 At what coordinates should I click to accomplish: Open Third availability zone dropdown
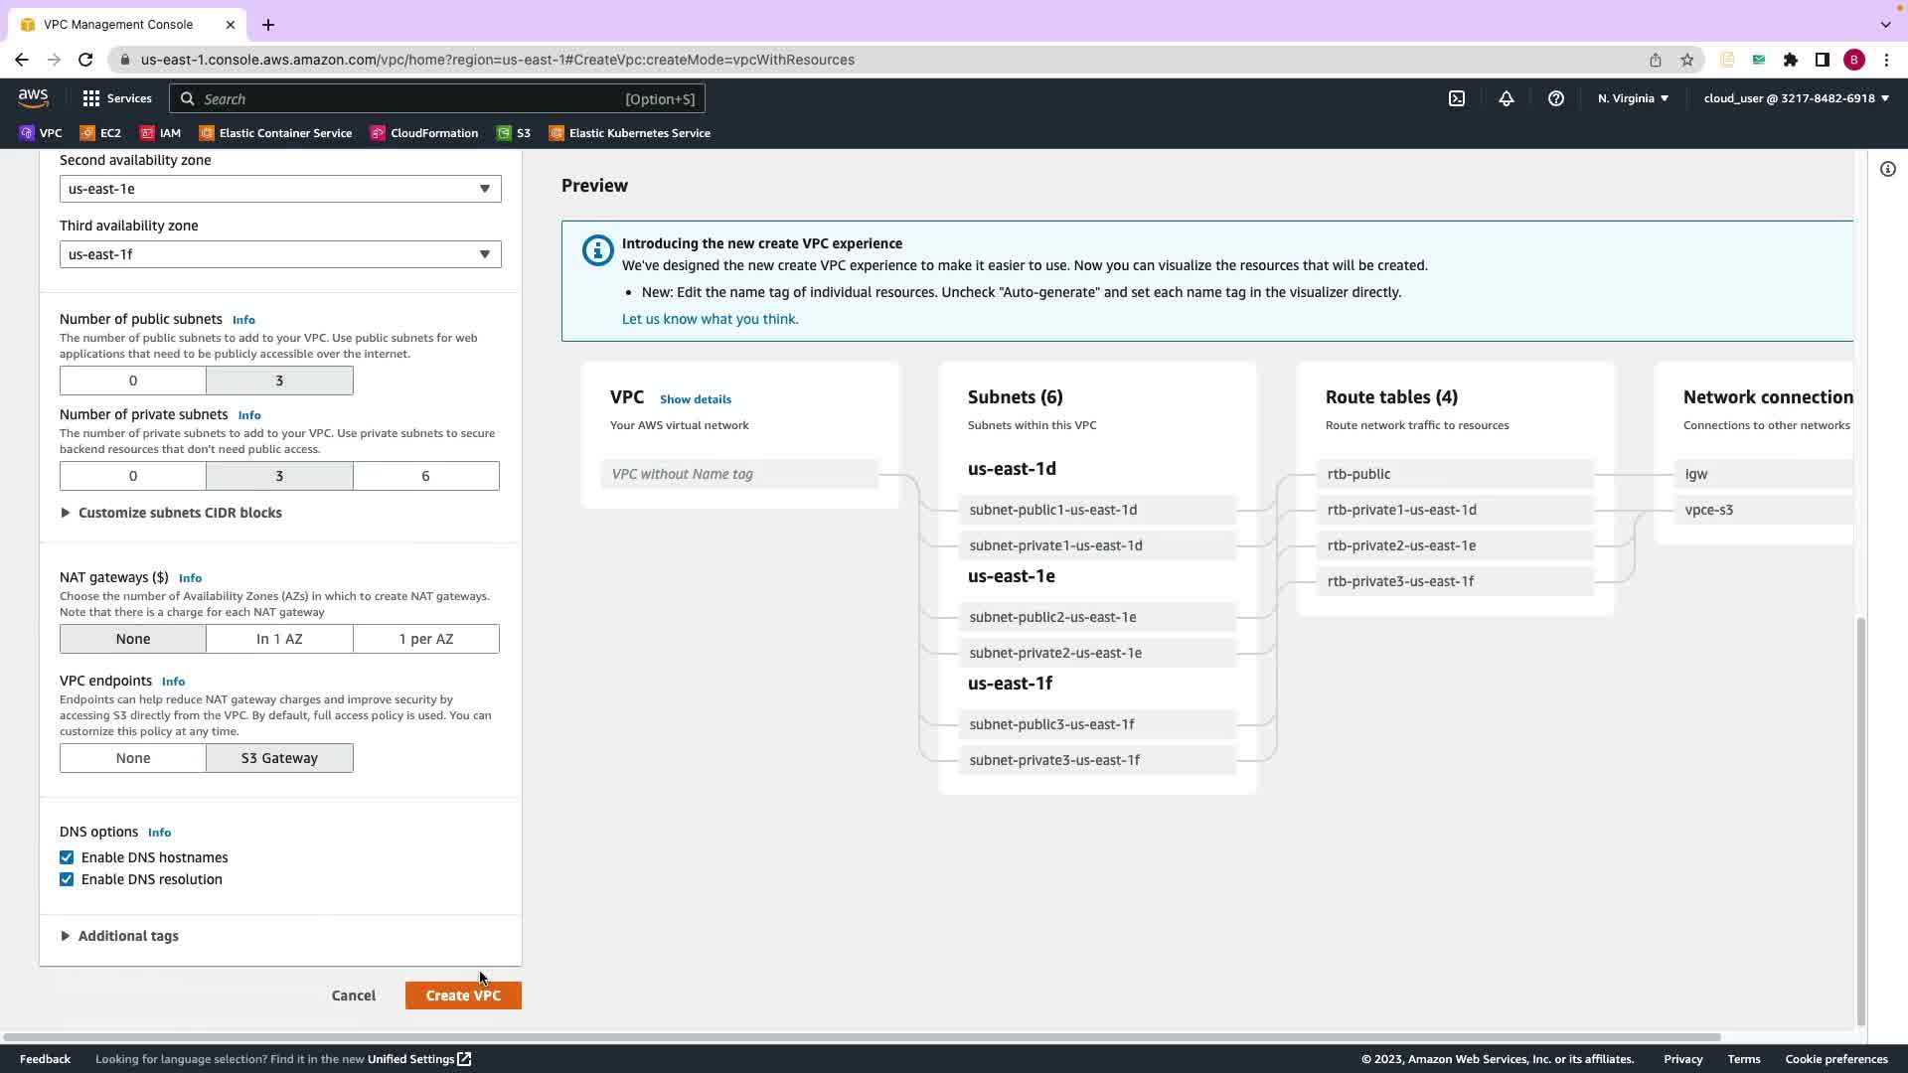tap(280, 254)
